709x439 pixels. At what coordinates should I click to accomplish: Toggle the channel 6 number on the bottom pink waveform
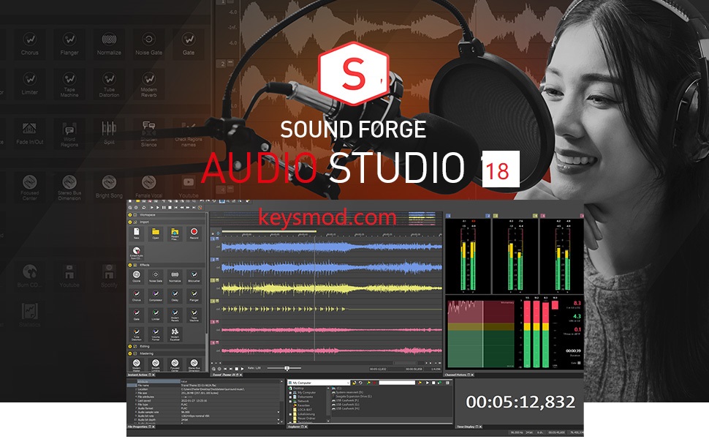tap(213, 342)
